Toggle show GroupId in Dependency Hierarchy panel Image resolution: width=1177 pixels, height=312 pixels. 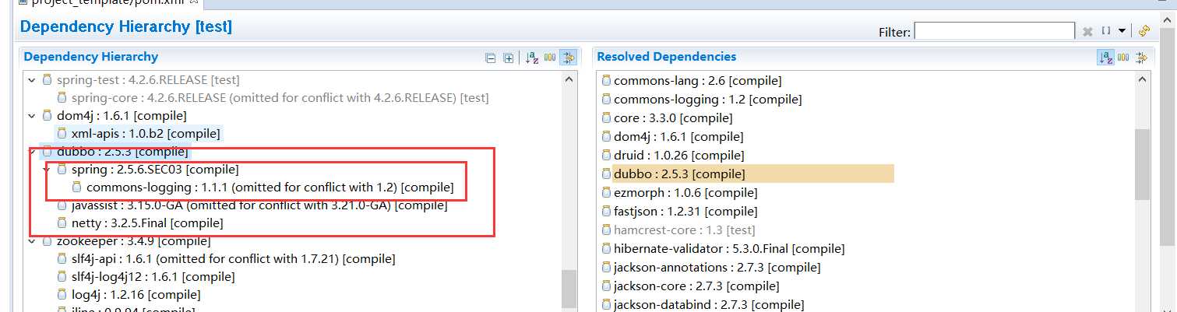point(550,58)
